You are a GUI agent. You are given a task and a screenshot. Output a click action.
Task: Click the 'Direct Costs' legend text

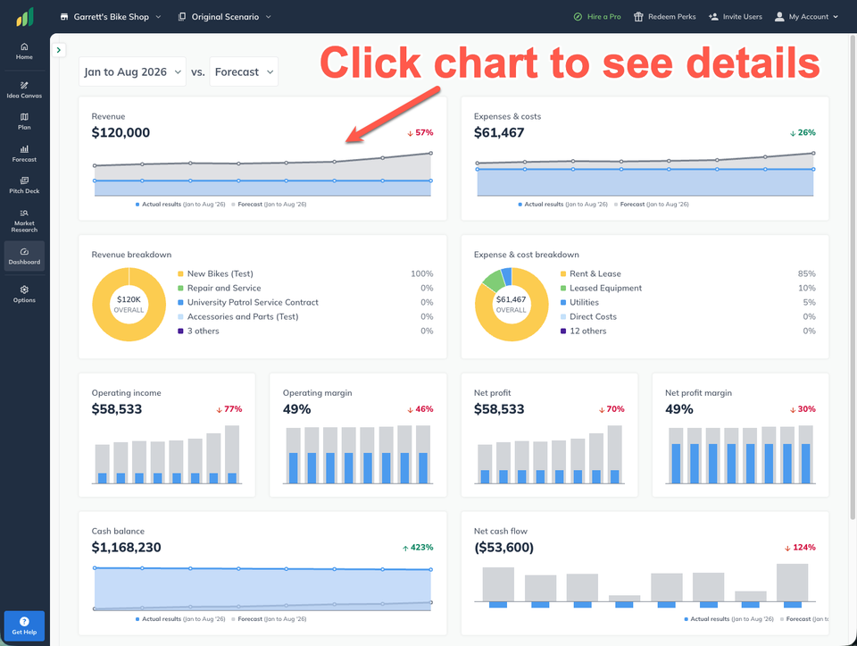click(593, 316)
